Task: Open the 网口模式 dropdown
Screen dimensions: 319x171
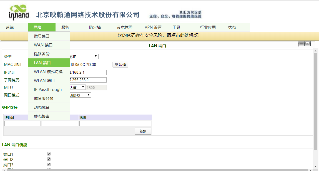Action: (x=80, y=95)
